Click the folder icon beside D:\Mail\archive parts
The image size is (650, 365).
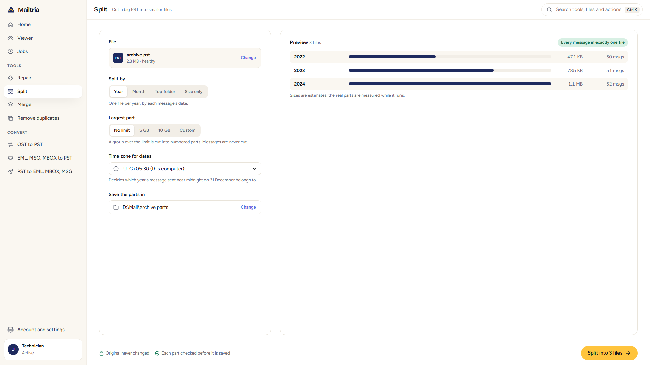116,208
